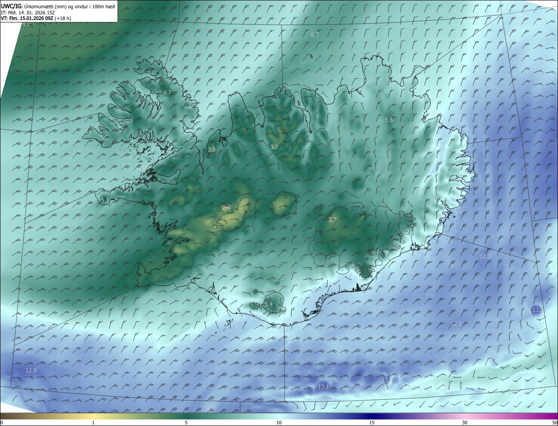The width and height of the screenshot is (558, 426).
Task: Click the 5.1 value label on the map
Action: 105,200
